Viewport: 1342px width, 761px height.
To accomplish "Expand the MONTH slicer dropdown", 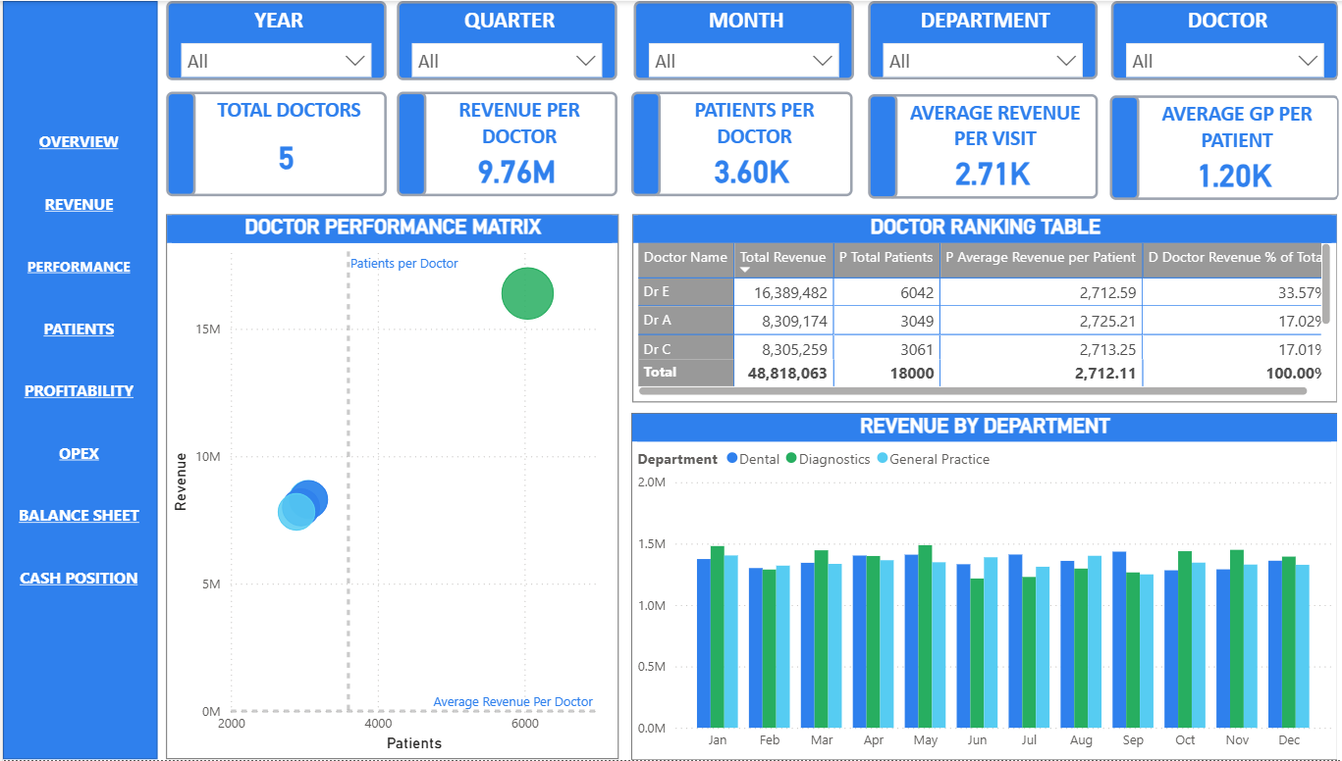I will (743, 61).
